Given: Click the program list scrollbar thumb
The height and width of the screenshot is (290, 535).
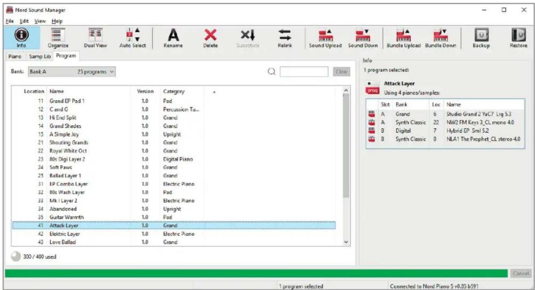Looking at the screenshot, I should [345, 145].
